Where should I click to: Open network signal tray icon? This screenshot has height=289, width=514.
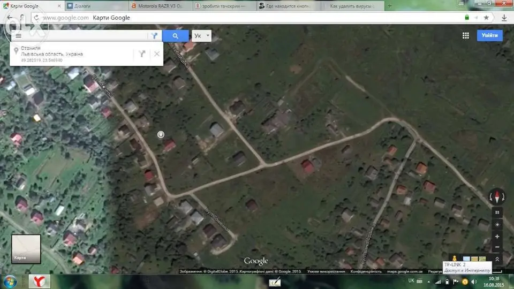pyautogui.click(x=438, y=282)
